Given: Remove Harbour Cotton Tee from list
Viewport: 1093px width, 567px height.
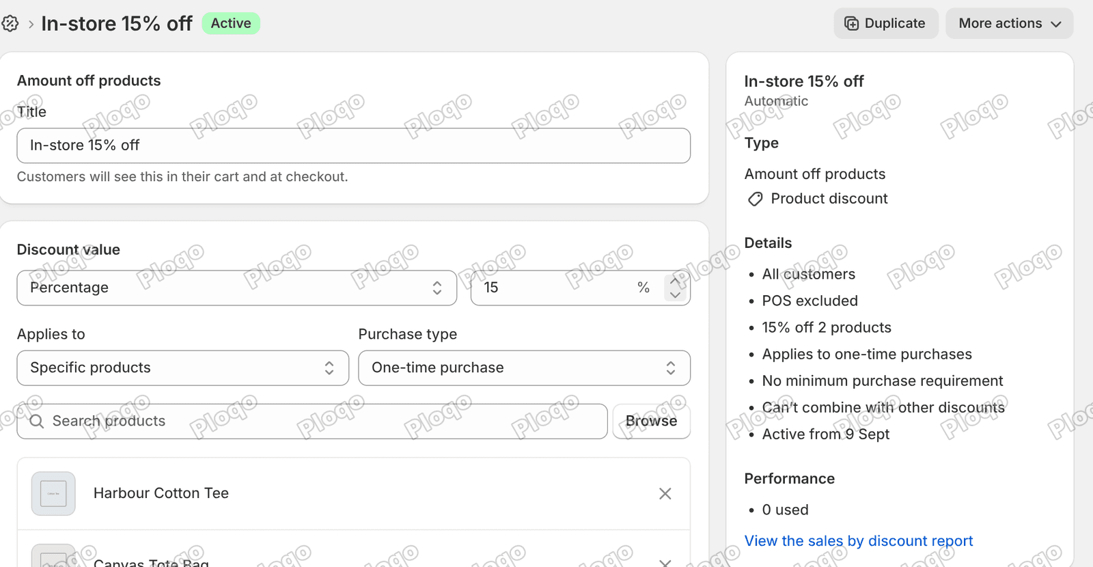Looking at the screenshot, I should click(x=665, y=493).
